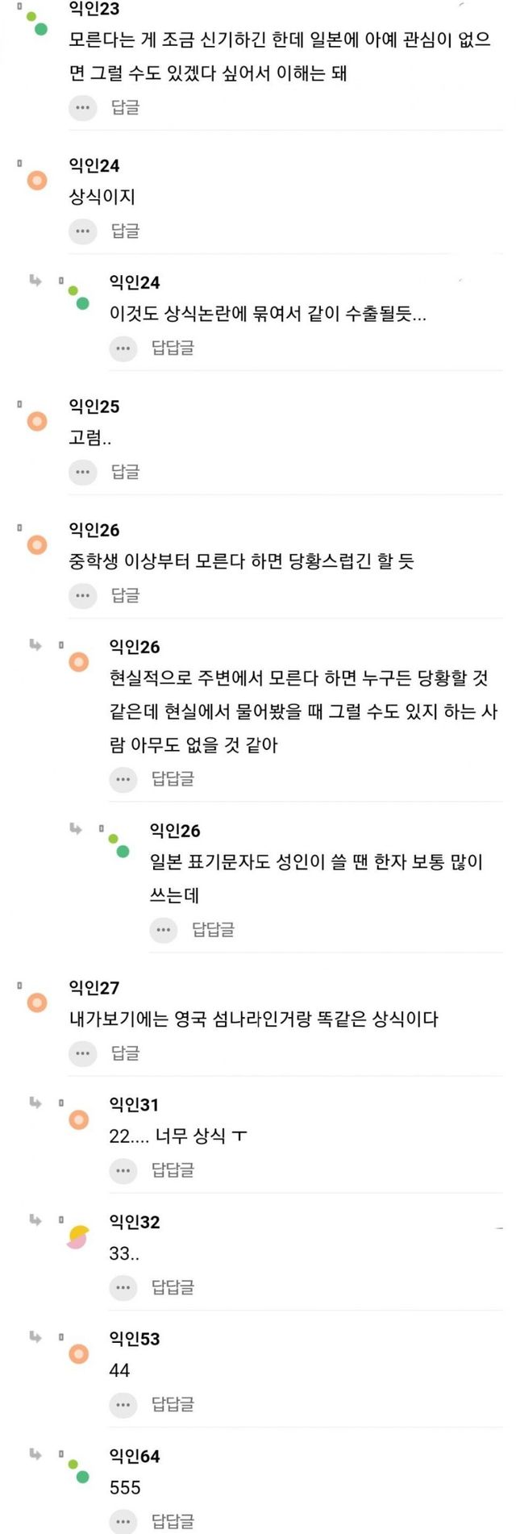Click 답답글 under 익인32's "33.." reply
This screenshot has height=1534, width=516.
[x=173, y=1287]
